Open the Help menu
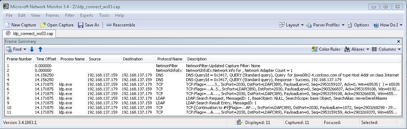The image size is (407, 129). click(x=119, y=15)
